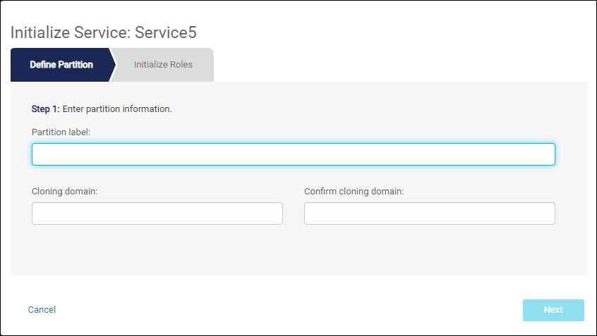Click the white footer area between Cancel and Next
597x336 pixels.
click(x=289, y=310)
